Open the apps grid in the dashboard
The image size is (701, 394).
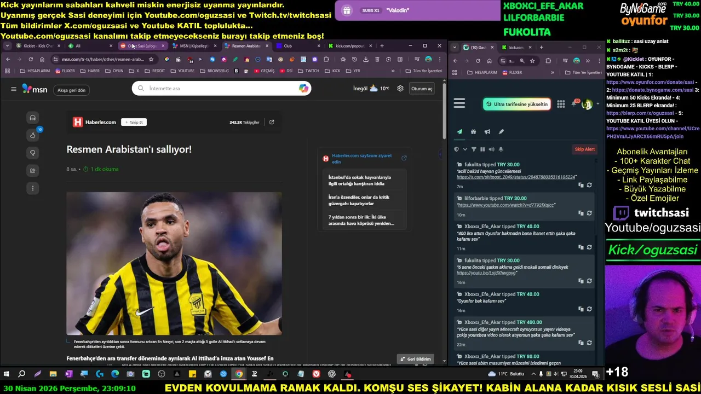pos(561,104)
